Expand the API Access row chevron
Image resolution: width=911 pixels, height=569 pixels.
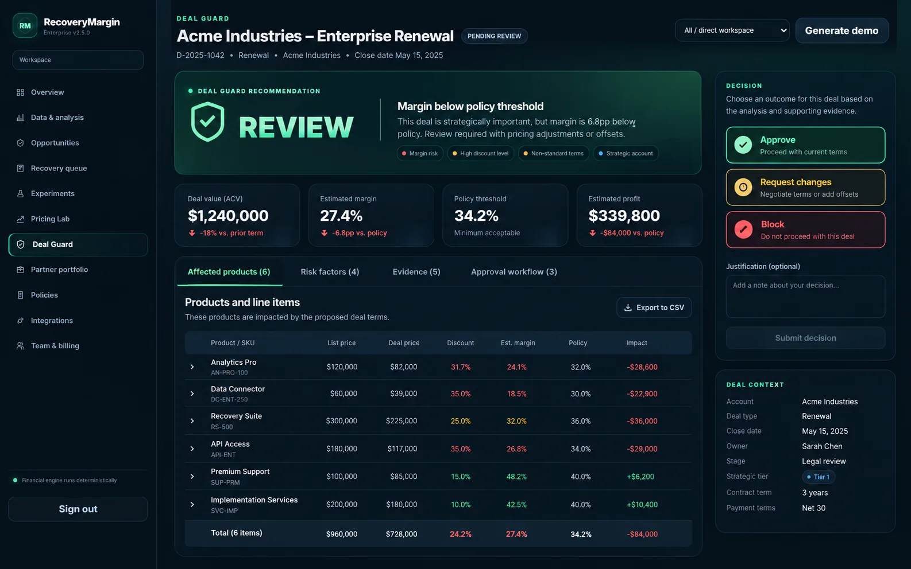coord(192,449)
